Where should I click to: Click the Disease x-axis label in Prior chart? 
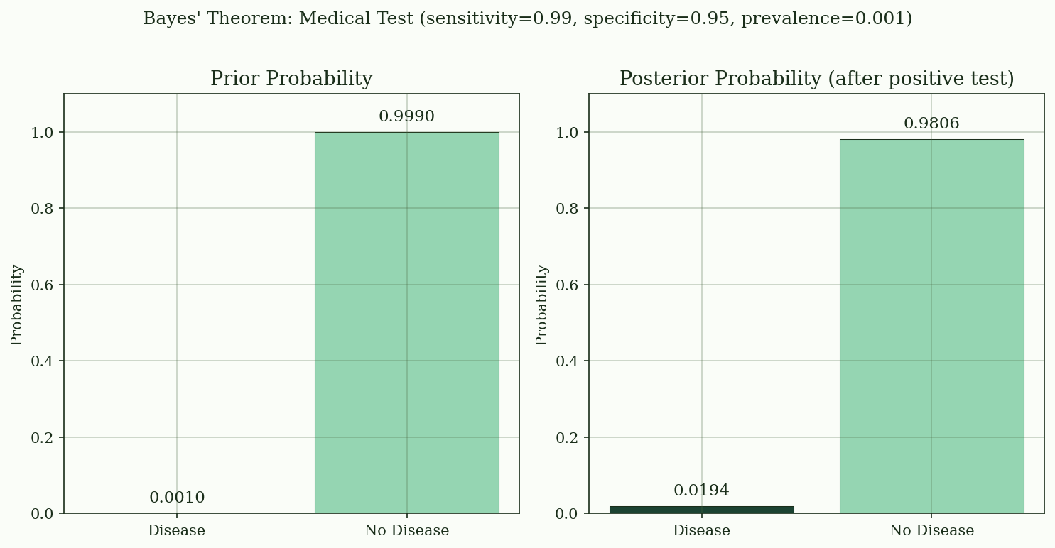tap(176, 531)
